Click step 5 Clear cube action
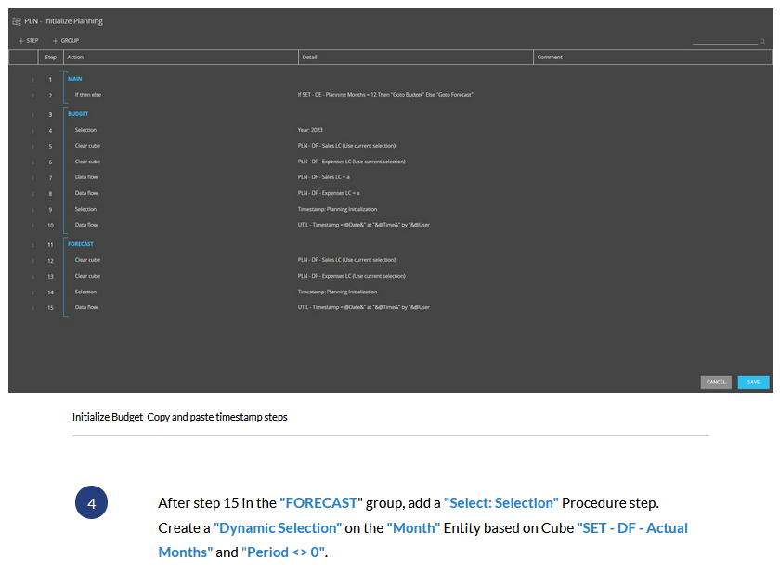This screenshot has height=571, width=780. click(87, 146)
